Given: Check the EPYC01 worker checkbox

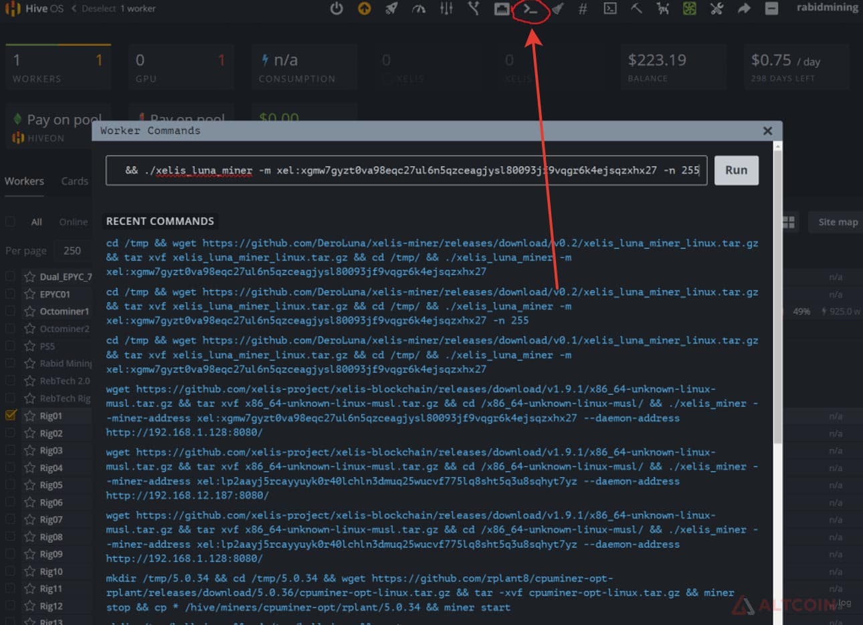Looking at the screenshot, I should 10,294.
